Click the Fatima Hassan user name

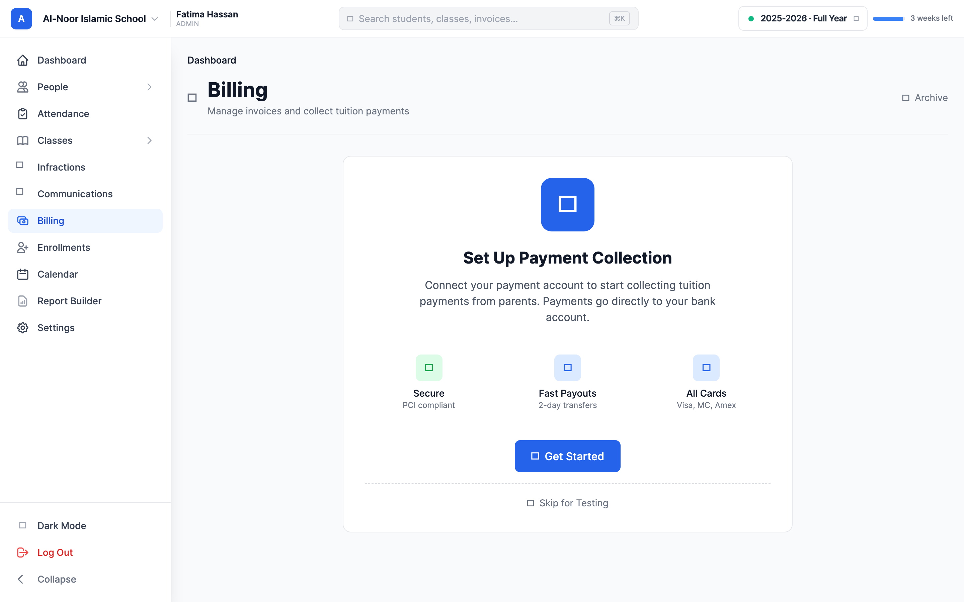point(207,14)
